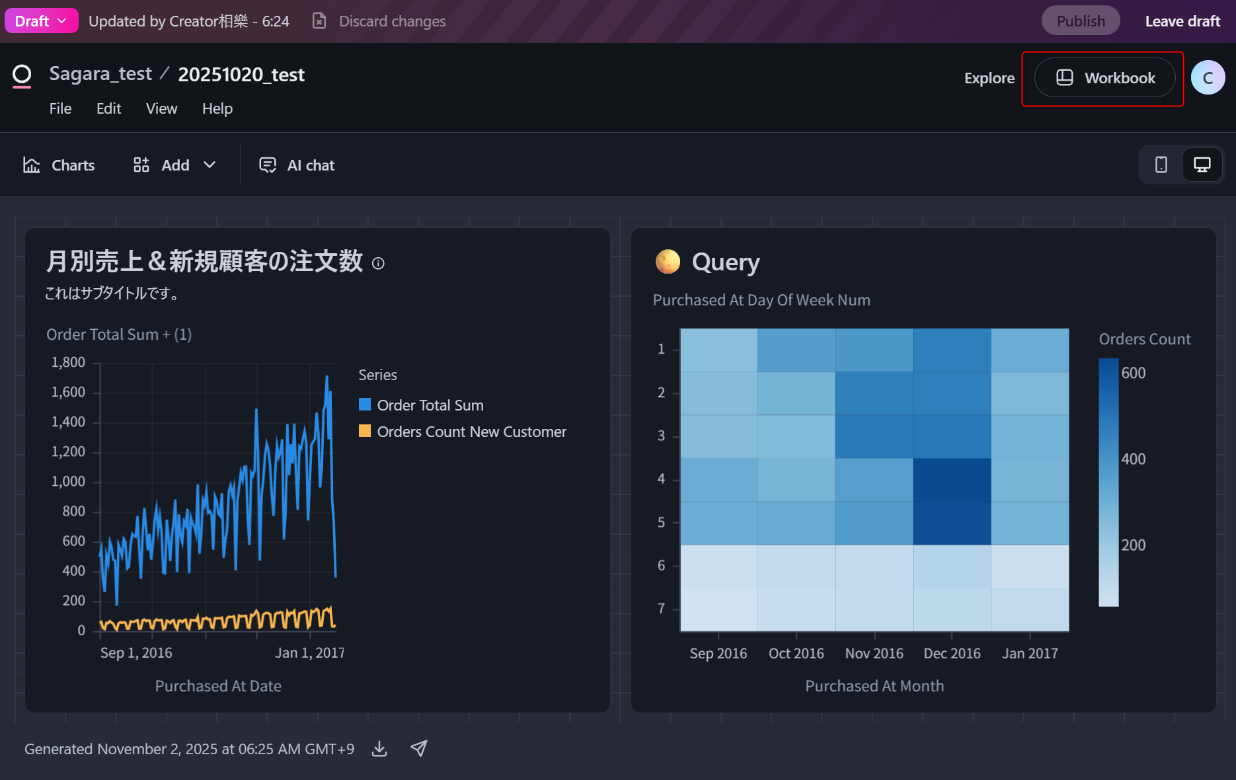This screenshot has width=1236, height=780.
Task: Click the Charts bar-graph icon
Action: click(32, 165)
